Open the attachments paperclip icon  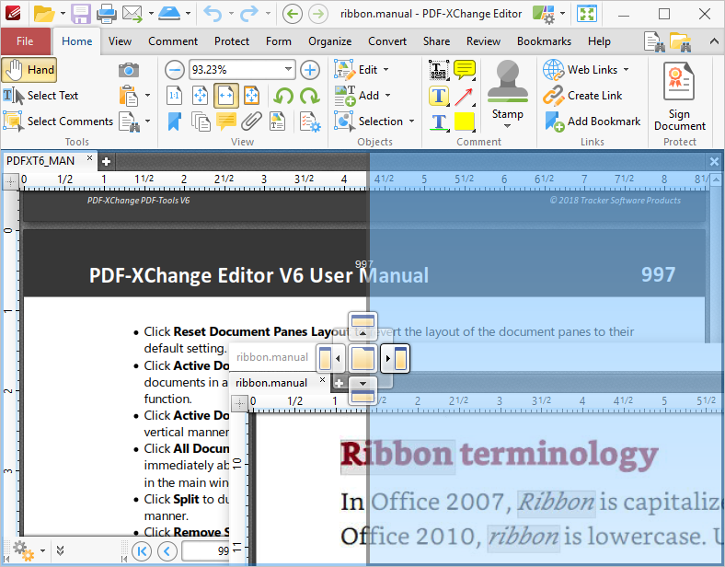pyautogui.click(x=251, y=121)
